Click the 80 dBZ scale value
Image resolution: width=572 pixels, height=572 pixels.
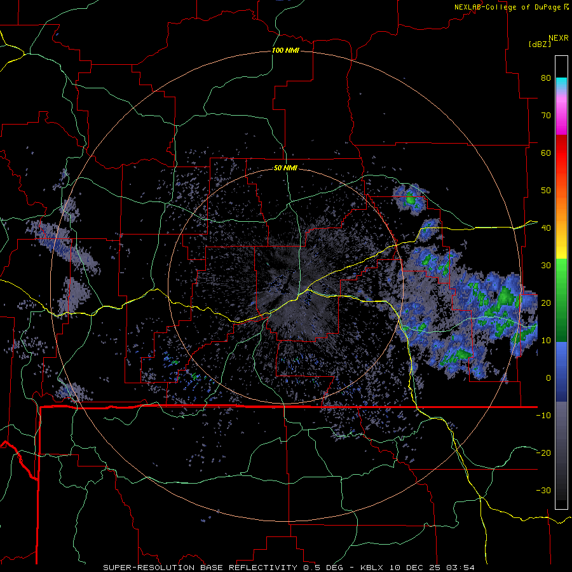(546, 78)
